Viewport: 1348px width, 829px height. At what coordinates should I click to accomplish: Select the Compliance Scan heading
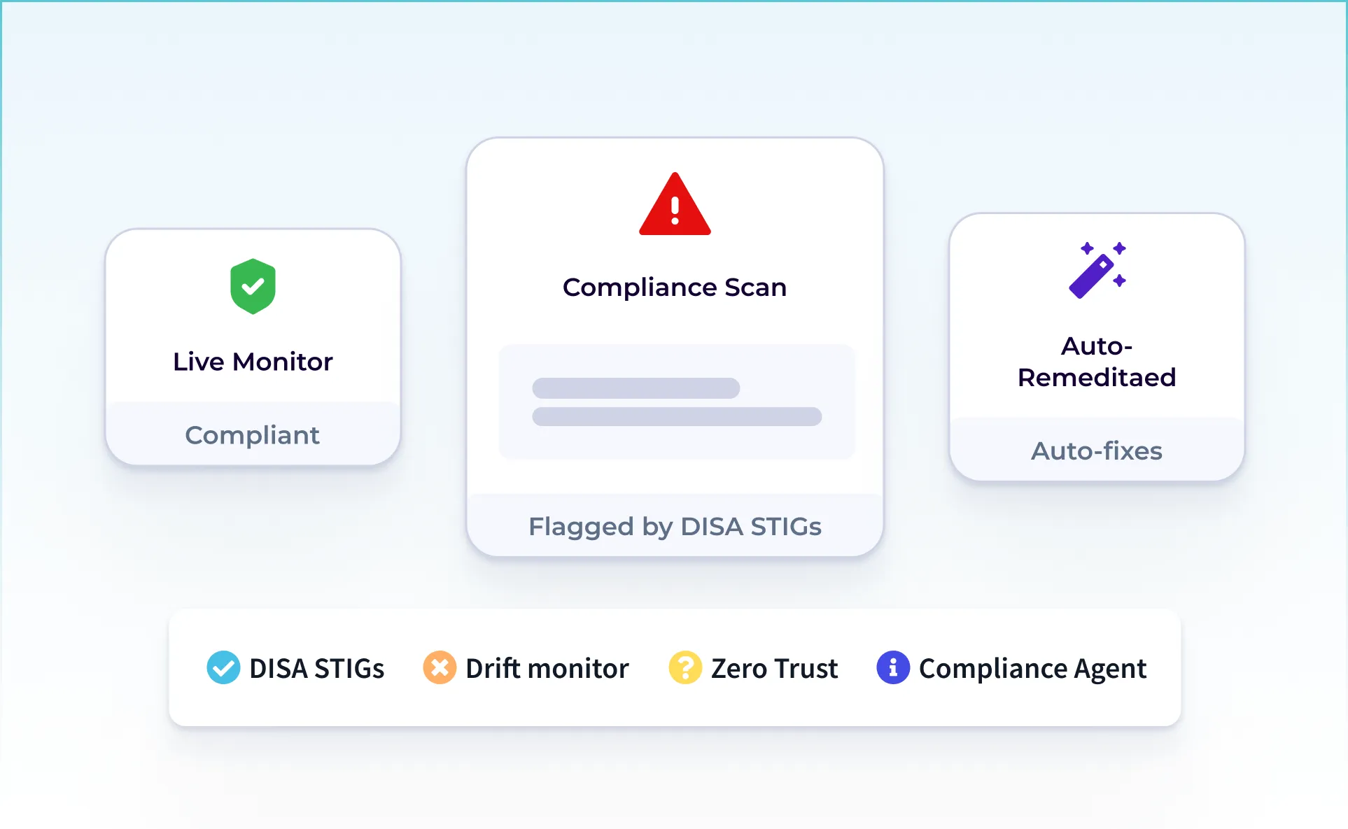[675, 287]
